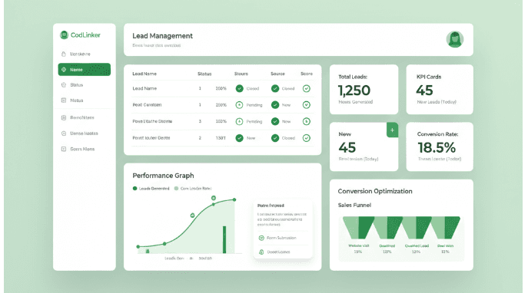Viewport: 528px width, 293px height.
Task: Open the sidebar item second from the bottom
Action: 80,133
